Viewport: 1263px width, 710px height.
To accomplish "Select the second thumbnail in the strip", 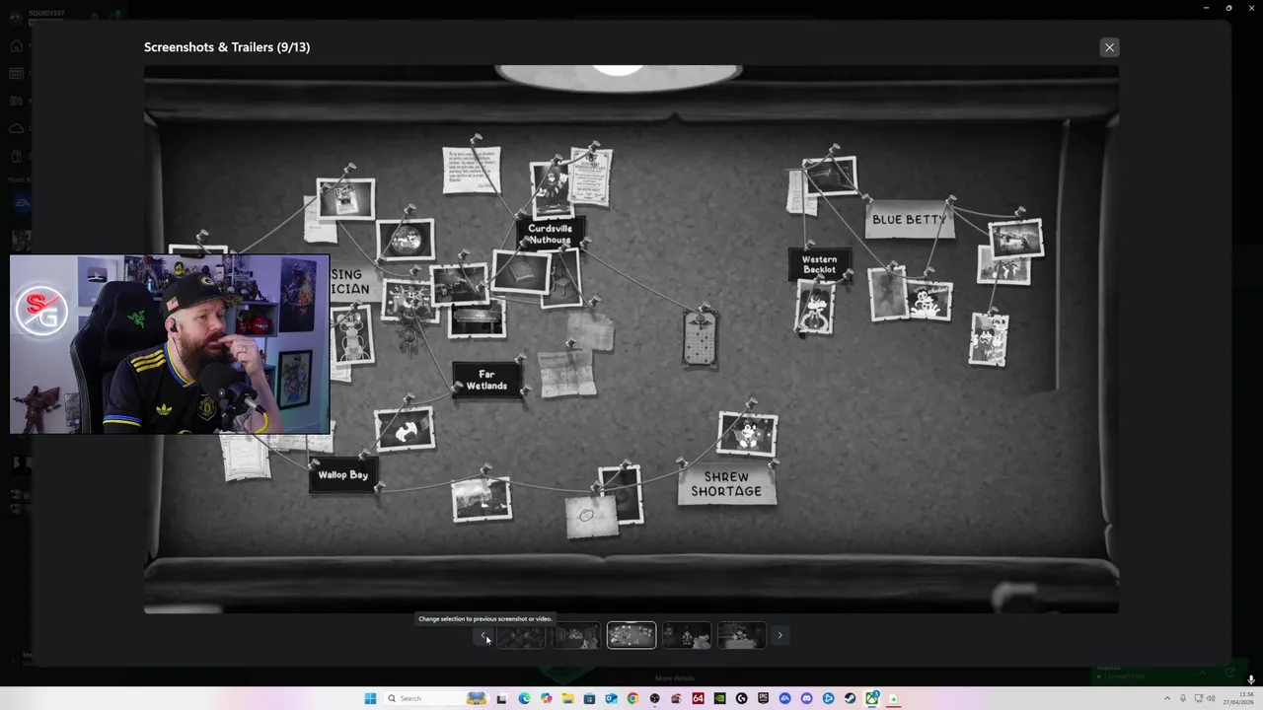I will coord(575,635).
